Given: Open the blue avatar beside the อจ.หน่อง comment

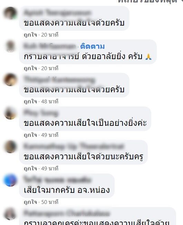Looking at the screenshot, I should pyautogui.click(x=10, y=180).
